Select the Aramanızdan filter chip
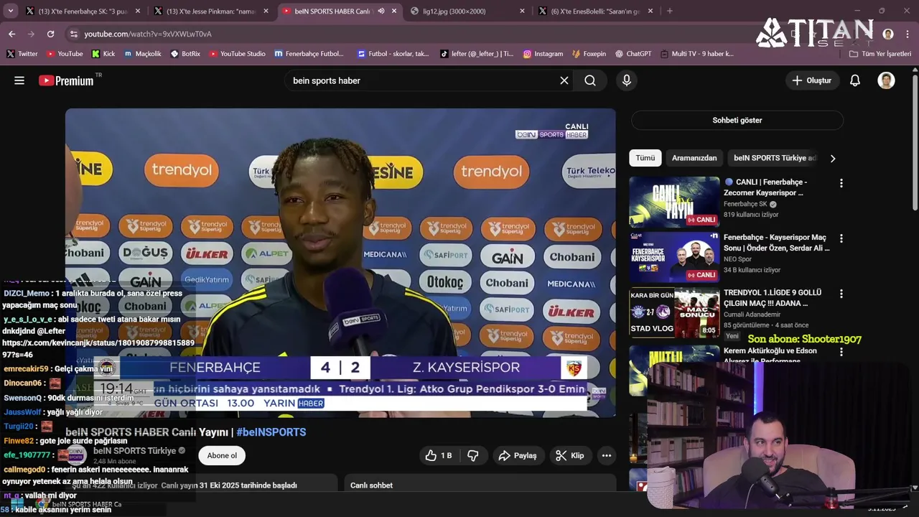The width and height of the screenshot is (919, 517). tap(694, 158)
